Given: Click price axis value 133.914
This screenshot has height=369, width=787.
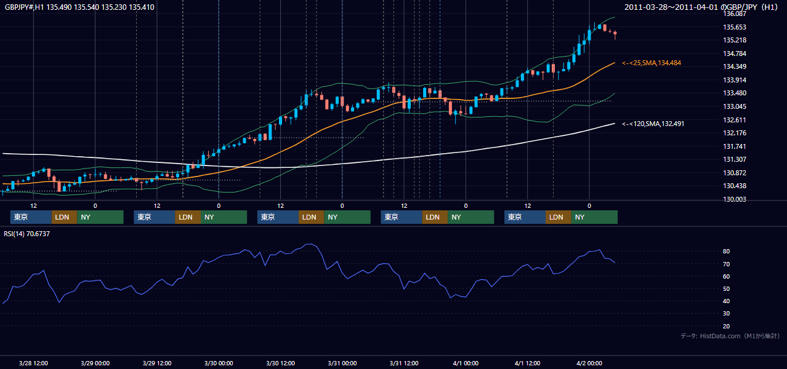Looking at the screenshot, I should [735, 80].
